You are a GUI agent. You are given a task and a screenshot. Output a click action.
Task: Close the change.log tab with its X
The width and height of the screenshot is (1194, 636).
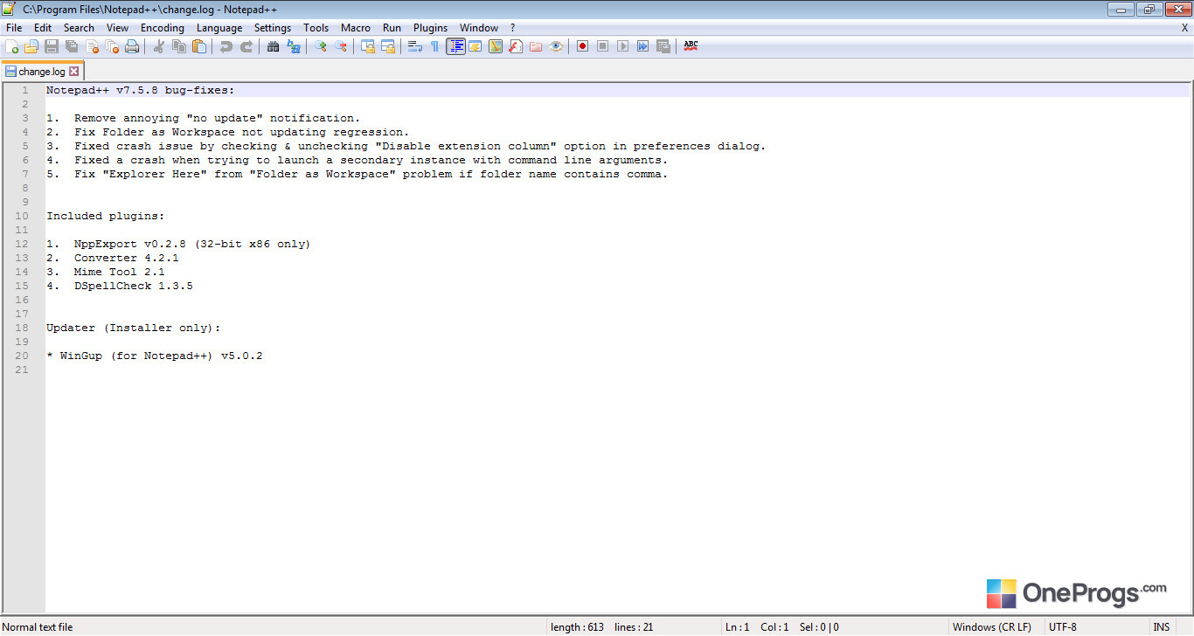click(x=73, y=72)
